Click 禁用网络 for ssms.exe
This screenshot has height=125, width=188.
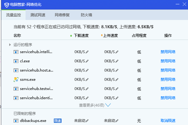click(168, 80)
